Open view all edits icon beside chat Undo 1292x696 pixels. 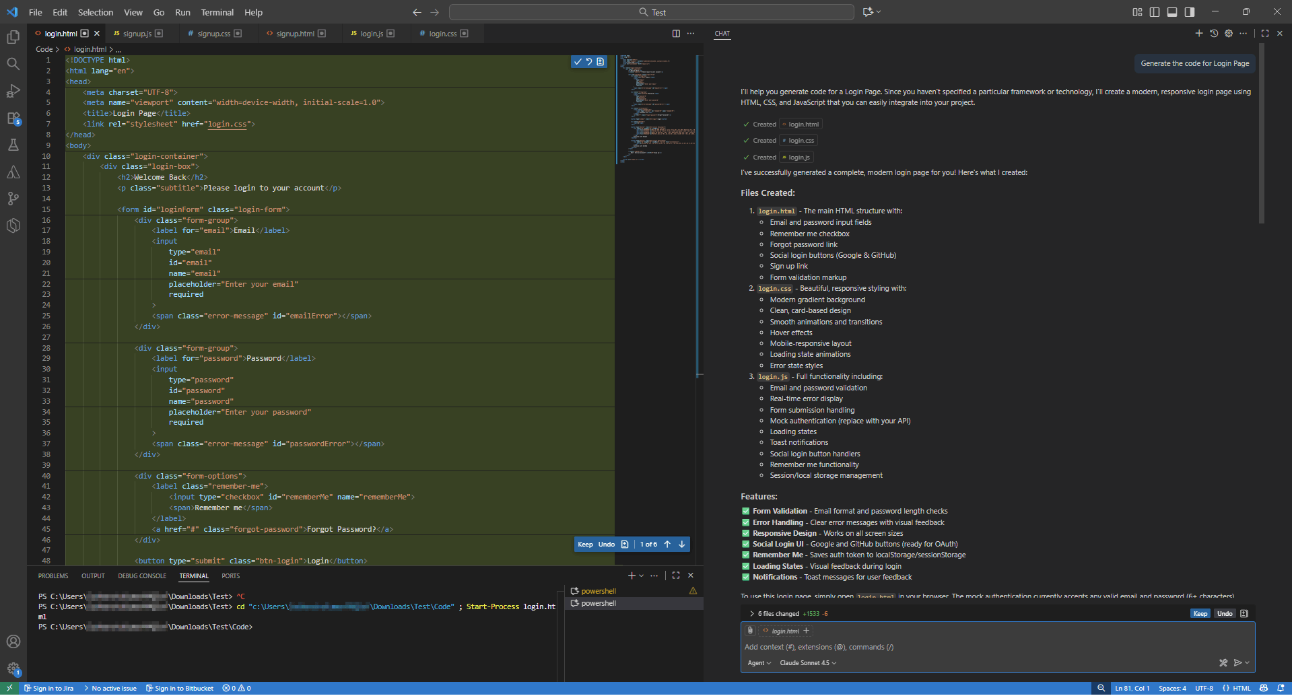coord(1244,613)
